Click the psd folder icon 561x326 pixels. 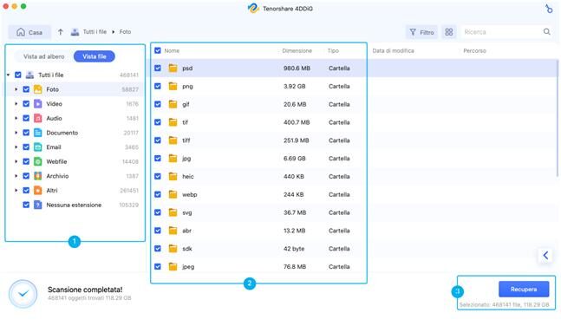[173, 68]
